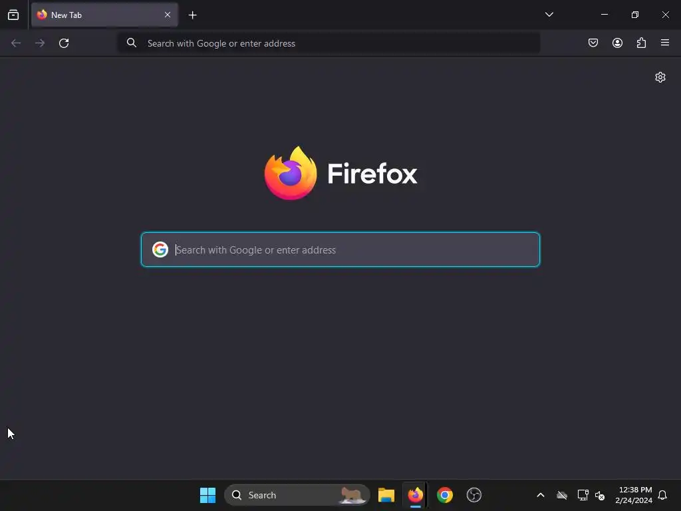The width and height of the screenshot is (681, 511).
Task: Minimize the Firefox window
Action: pyautogui.click(x=604, y=15)
